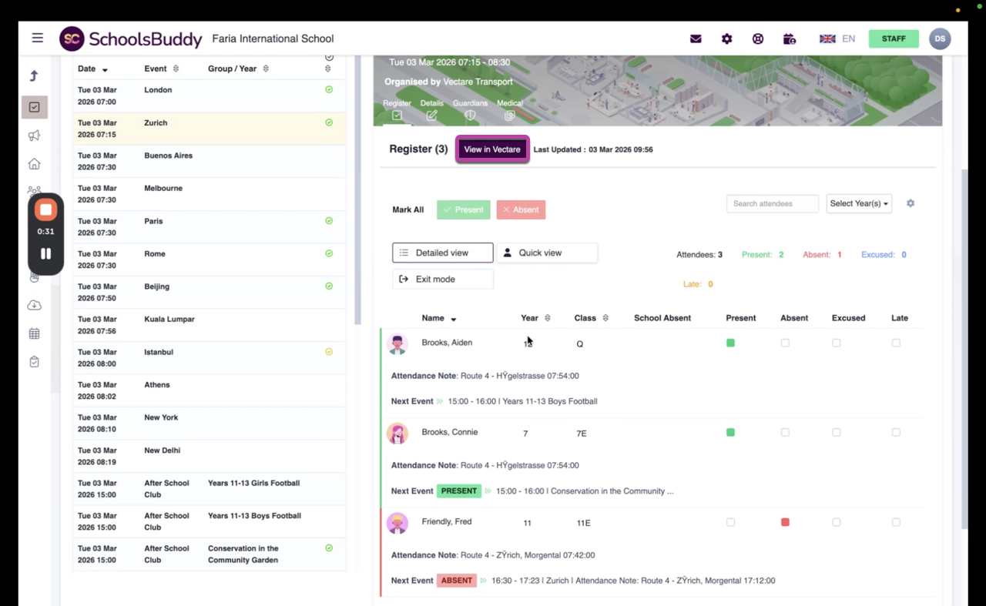986x606 pixels.
Task: Select the calendar grid icon in the sidebar
Action: point(34,333)
